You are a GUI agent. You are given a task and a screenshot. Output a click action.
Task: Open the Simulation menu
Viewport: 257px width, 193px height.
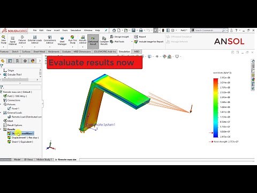pyautogui.click(x=75, y=31)
